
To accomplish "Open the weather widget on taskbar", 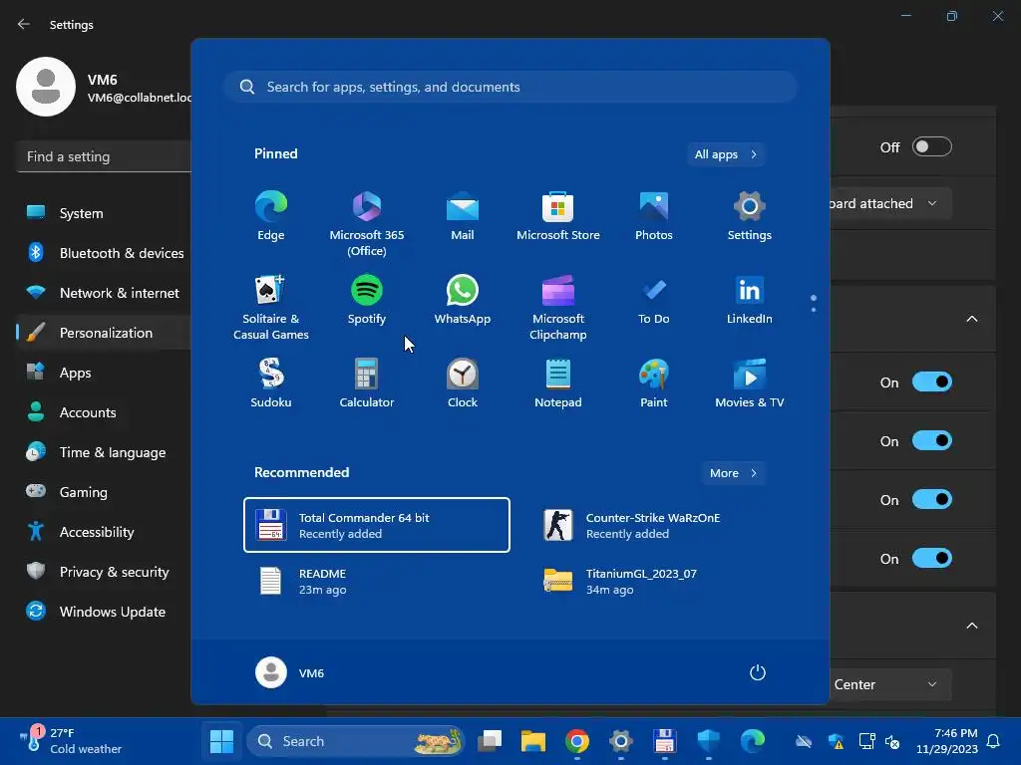I will coord(71,741).
